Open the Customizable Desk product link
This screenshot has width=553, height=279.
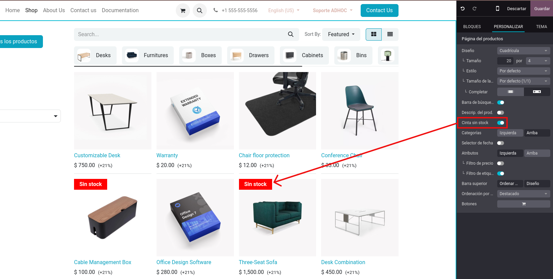(97, 155)
